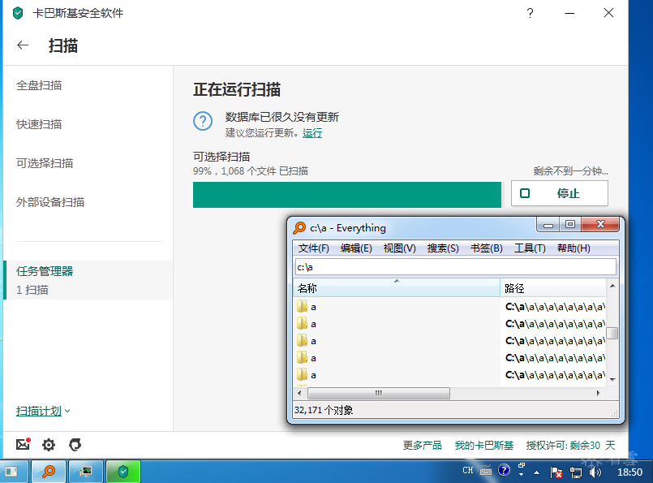This screenshot has height=483, width=653.
Task: Select 全盘扫描 in the sidebar
Action: coord(39,85)
